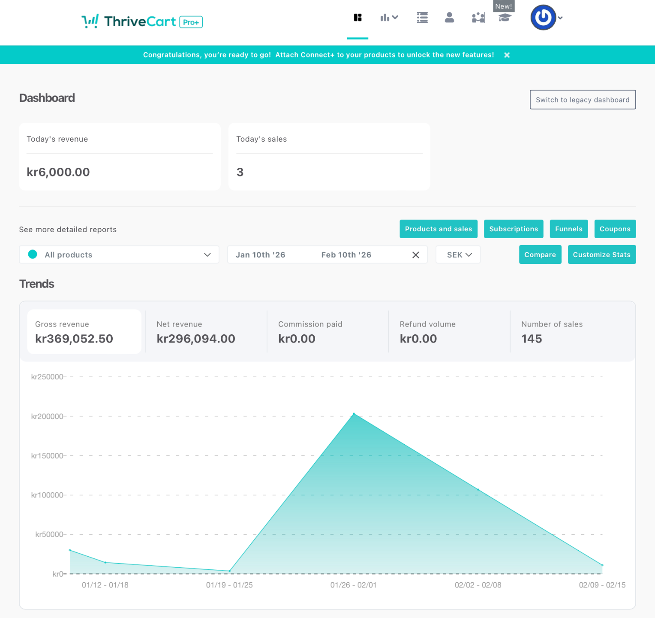Click the chart data point for 01/19 - 01/25

click(x=230, y=571)
